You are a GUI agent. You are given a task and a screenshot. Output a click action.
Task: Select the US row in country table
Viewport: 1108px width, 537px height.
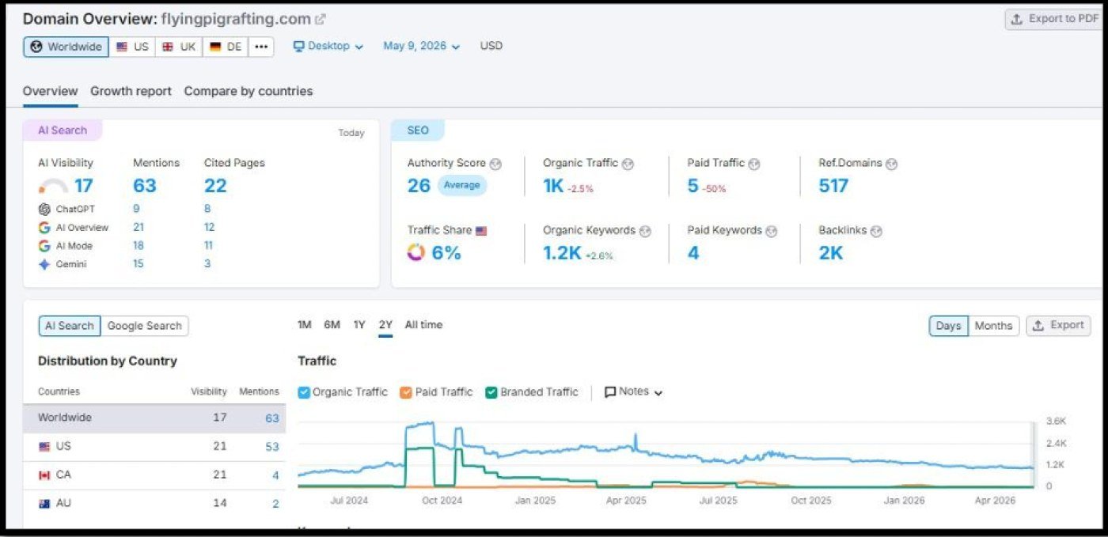[x=154, y=447]
